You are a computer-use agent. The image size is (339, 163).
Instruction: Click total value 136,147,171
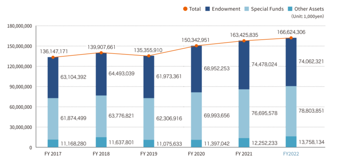point(54,52)
